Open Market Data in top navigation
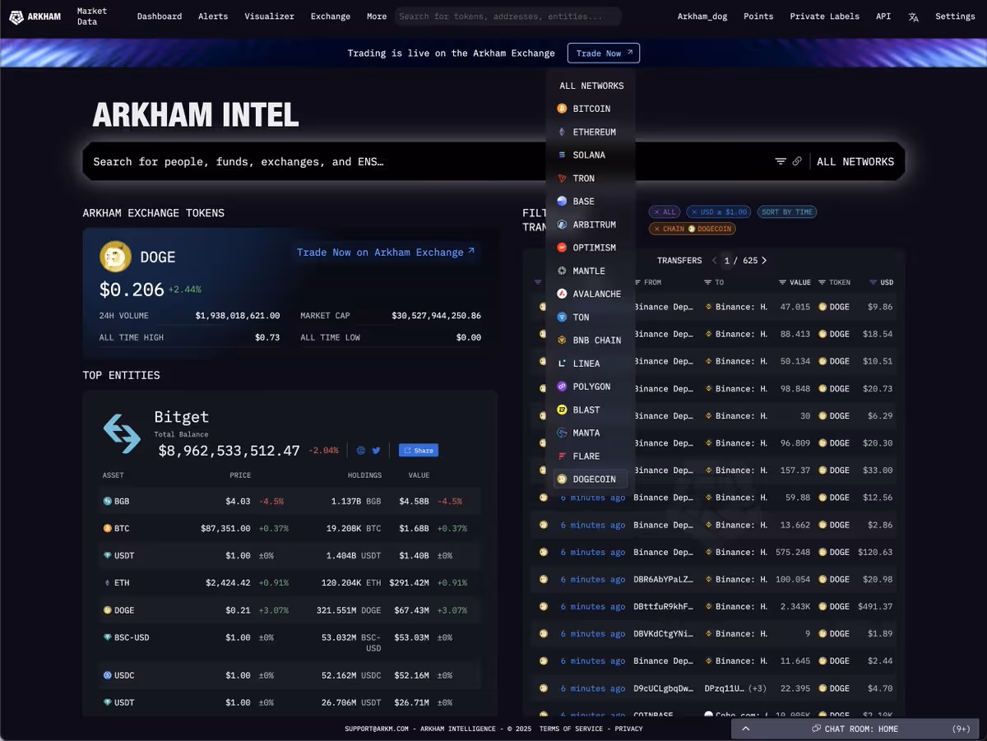 tap(92, 16)
